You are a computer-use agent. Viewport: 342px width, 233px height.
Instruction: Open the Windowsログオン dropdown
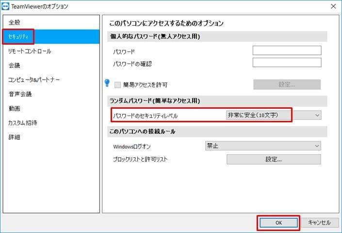coord(263,146)
